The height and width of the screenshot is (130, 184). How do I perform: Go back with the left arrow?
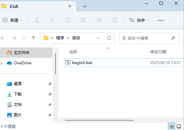pos(3,38)
